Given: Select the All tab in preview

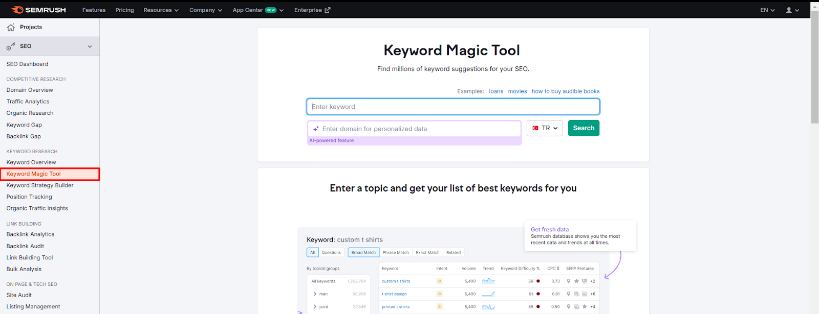Looking at the screenshot, I should click(312, 252).
